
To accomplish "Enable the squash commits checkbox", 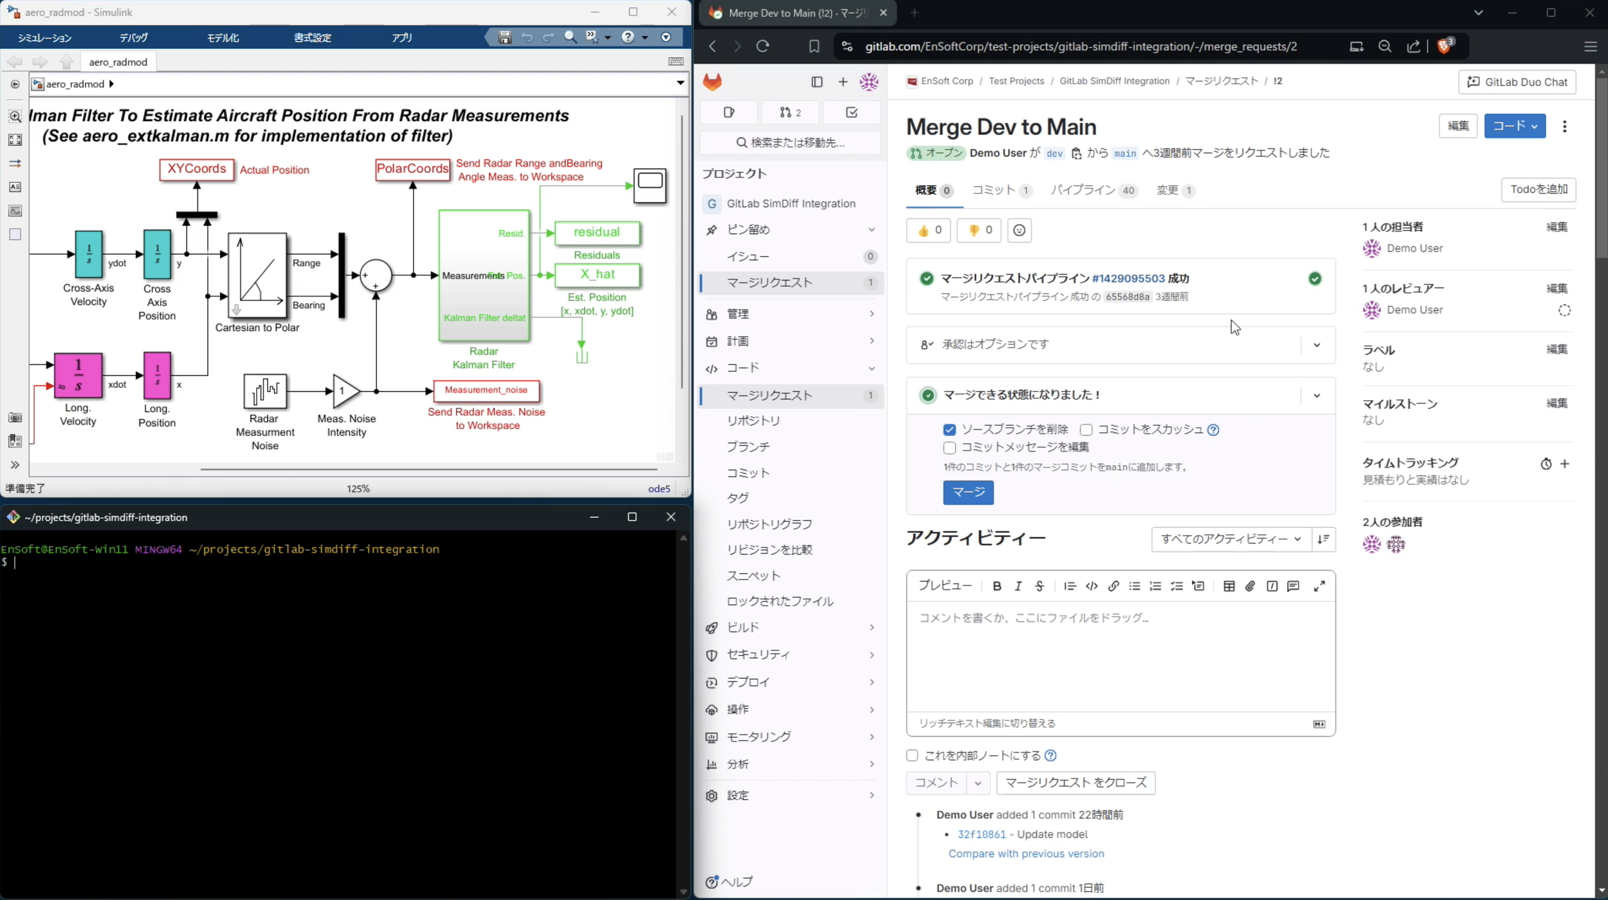I will coord(1086,430).
